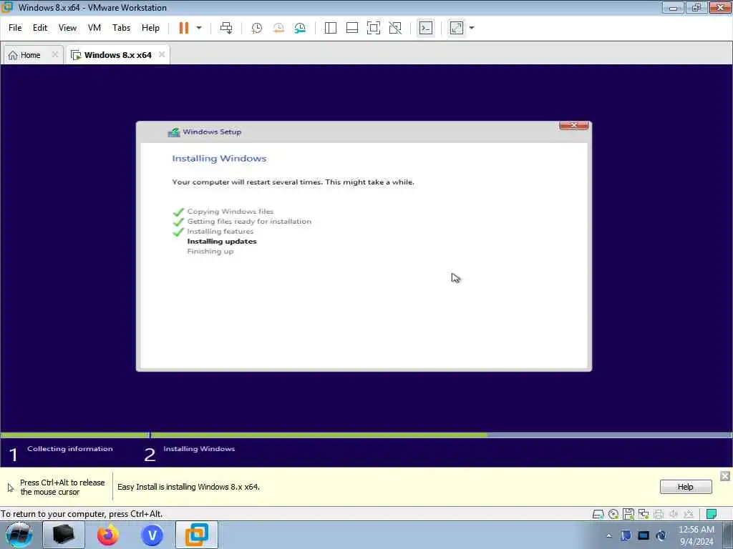Expand the stretch guest dropdown arrow
The image size is (733, 549).
click(472, 28)
